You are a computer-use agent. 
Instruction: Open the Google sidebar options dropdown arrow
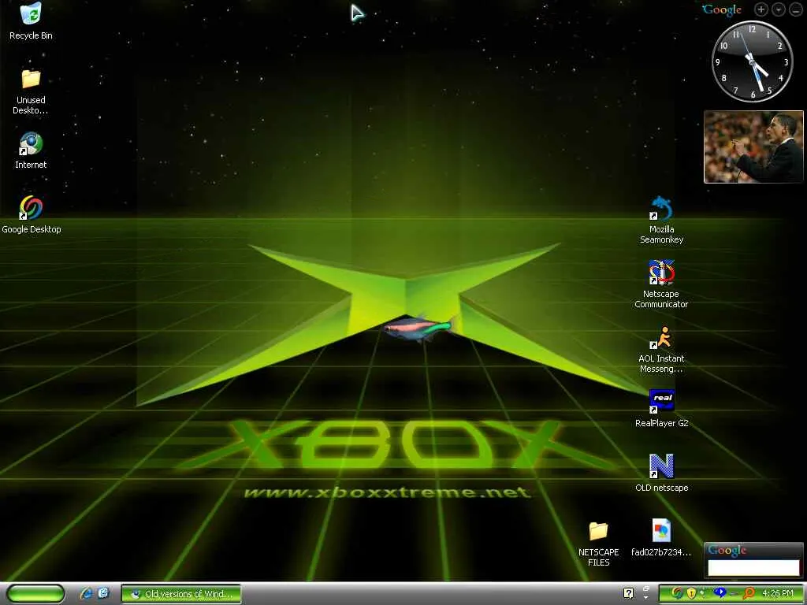779,9
